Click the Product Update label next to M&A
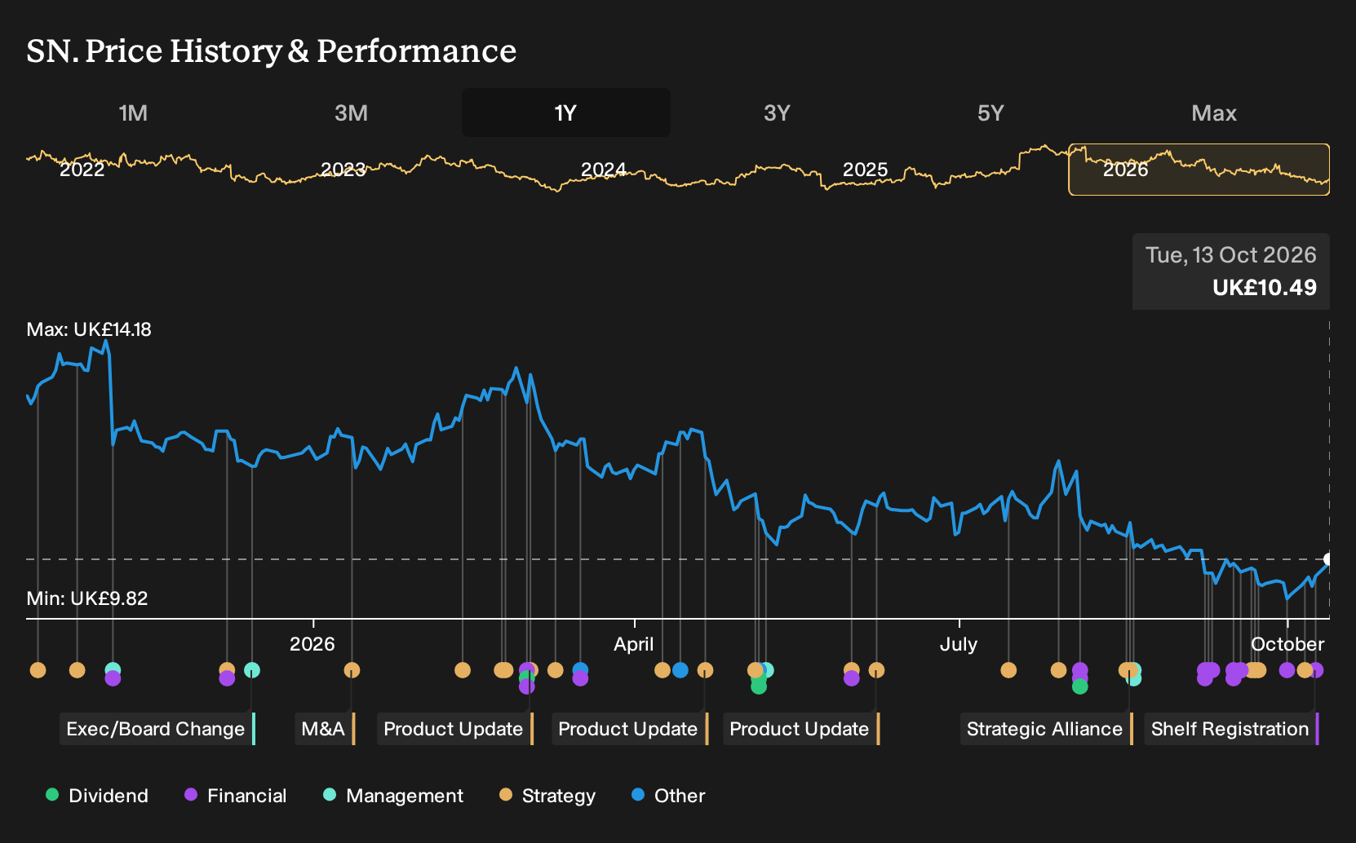This screenshot has height=843, width=1356. [x=455, y=729]
